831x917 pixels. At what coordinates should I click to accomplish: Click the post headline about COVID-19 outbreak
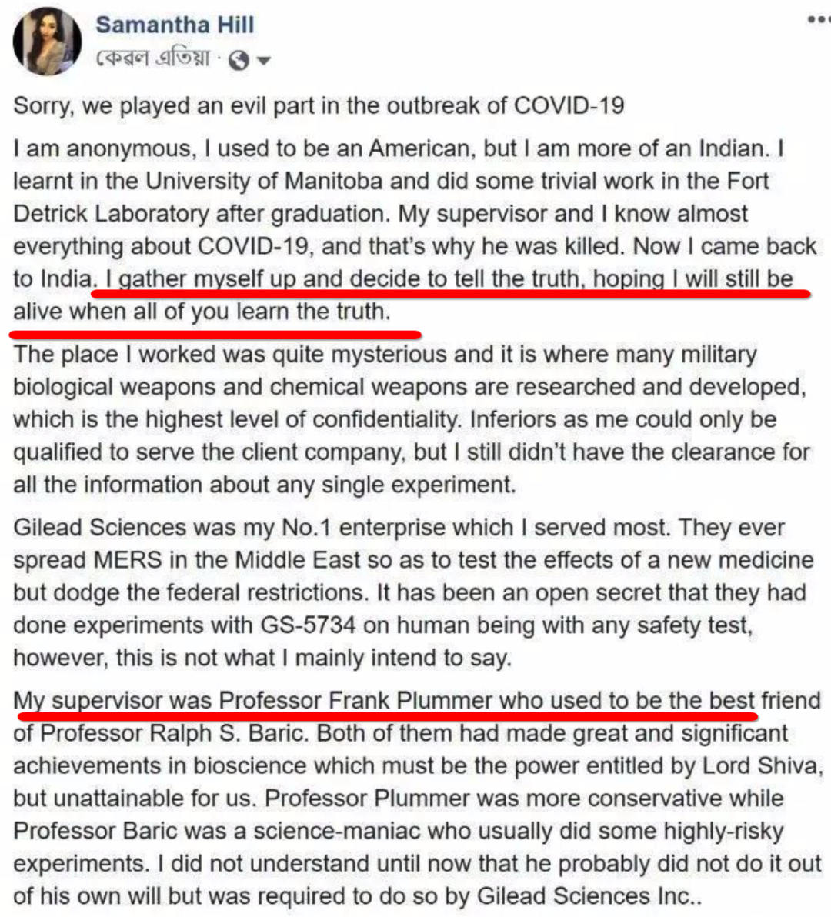(x=319, y=105)
